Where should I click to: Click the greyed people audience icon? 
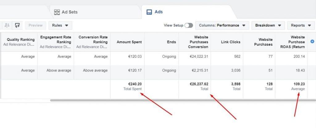[x=7, y=25]
